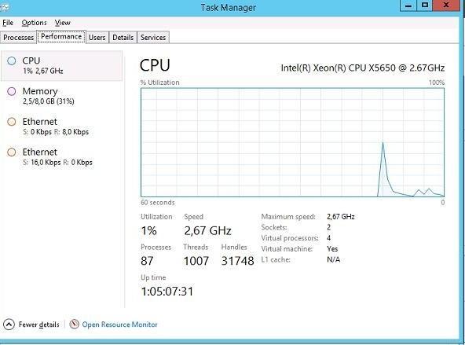This screenshot has width=465, height=345.
Task: Maximize the Task Manager window
Action: [x=425, y=6]
